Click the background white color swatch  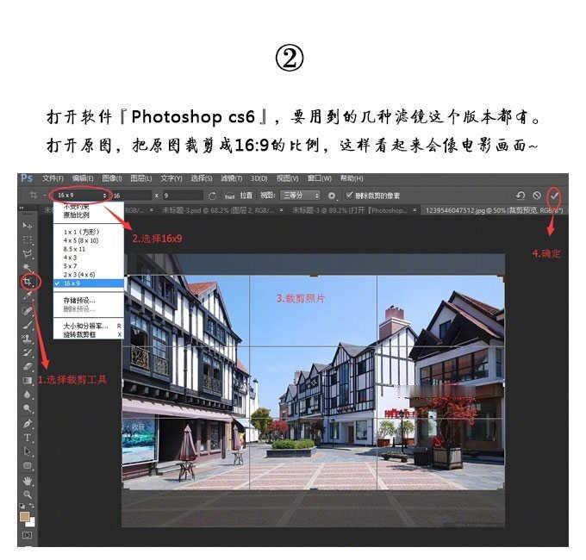31,524
